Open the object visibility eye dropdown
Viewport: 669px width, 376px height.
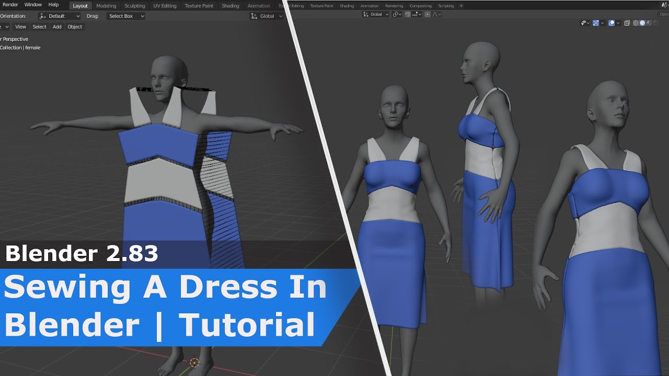(585, 23)
